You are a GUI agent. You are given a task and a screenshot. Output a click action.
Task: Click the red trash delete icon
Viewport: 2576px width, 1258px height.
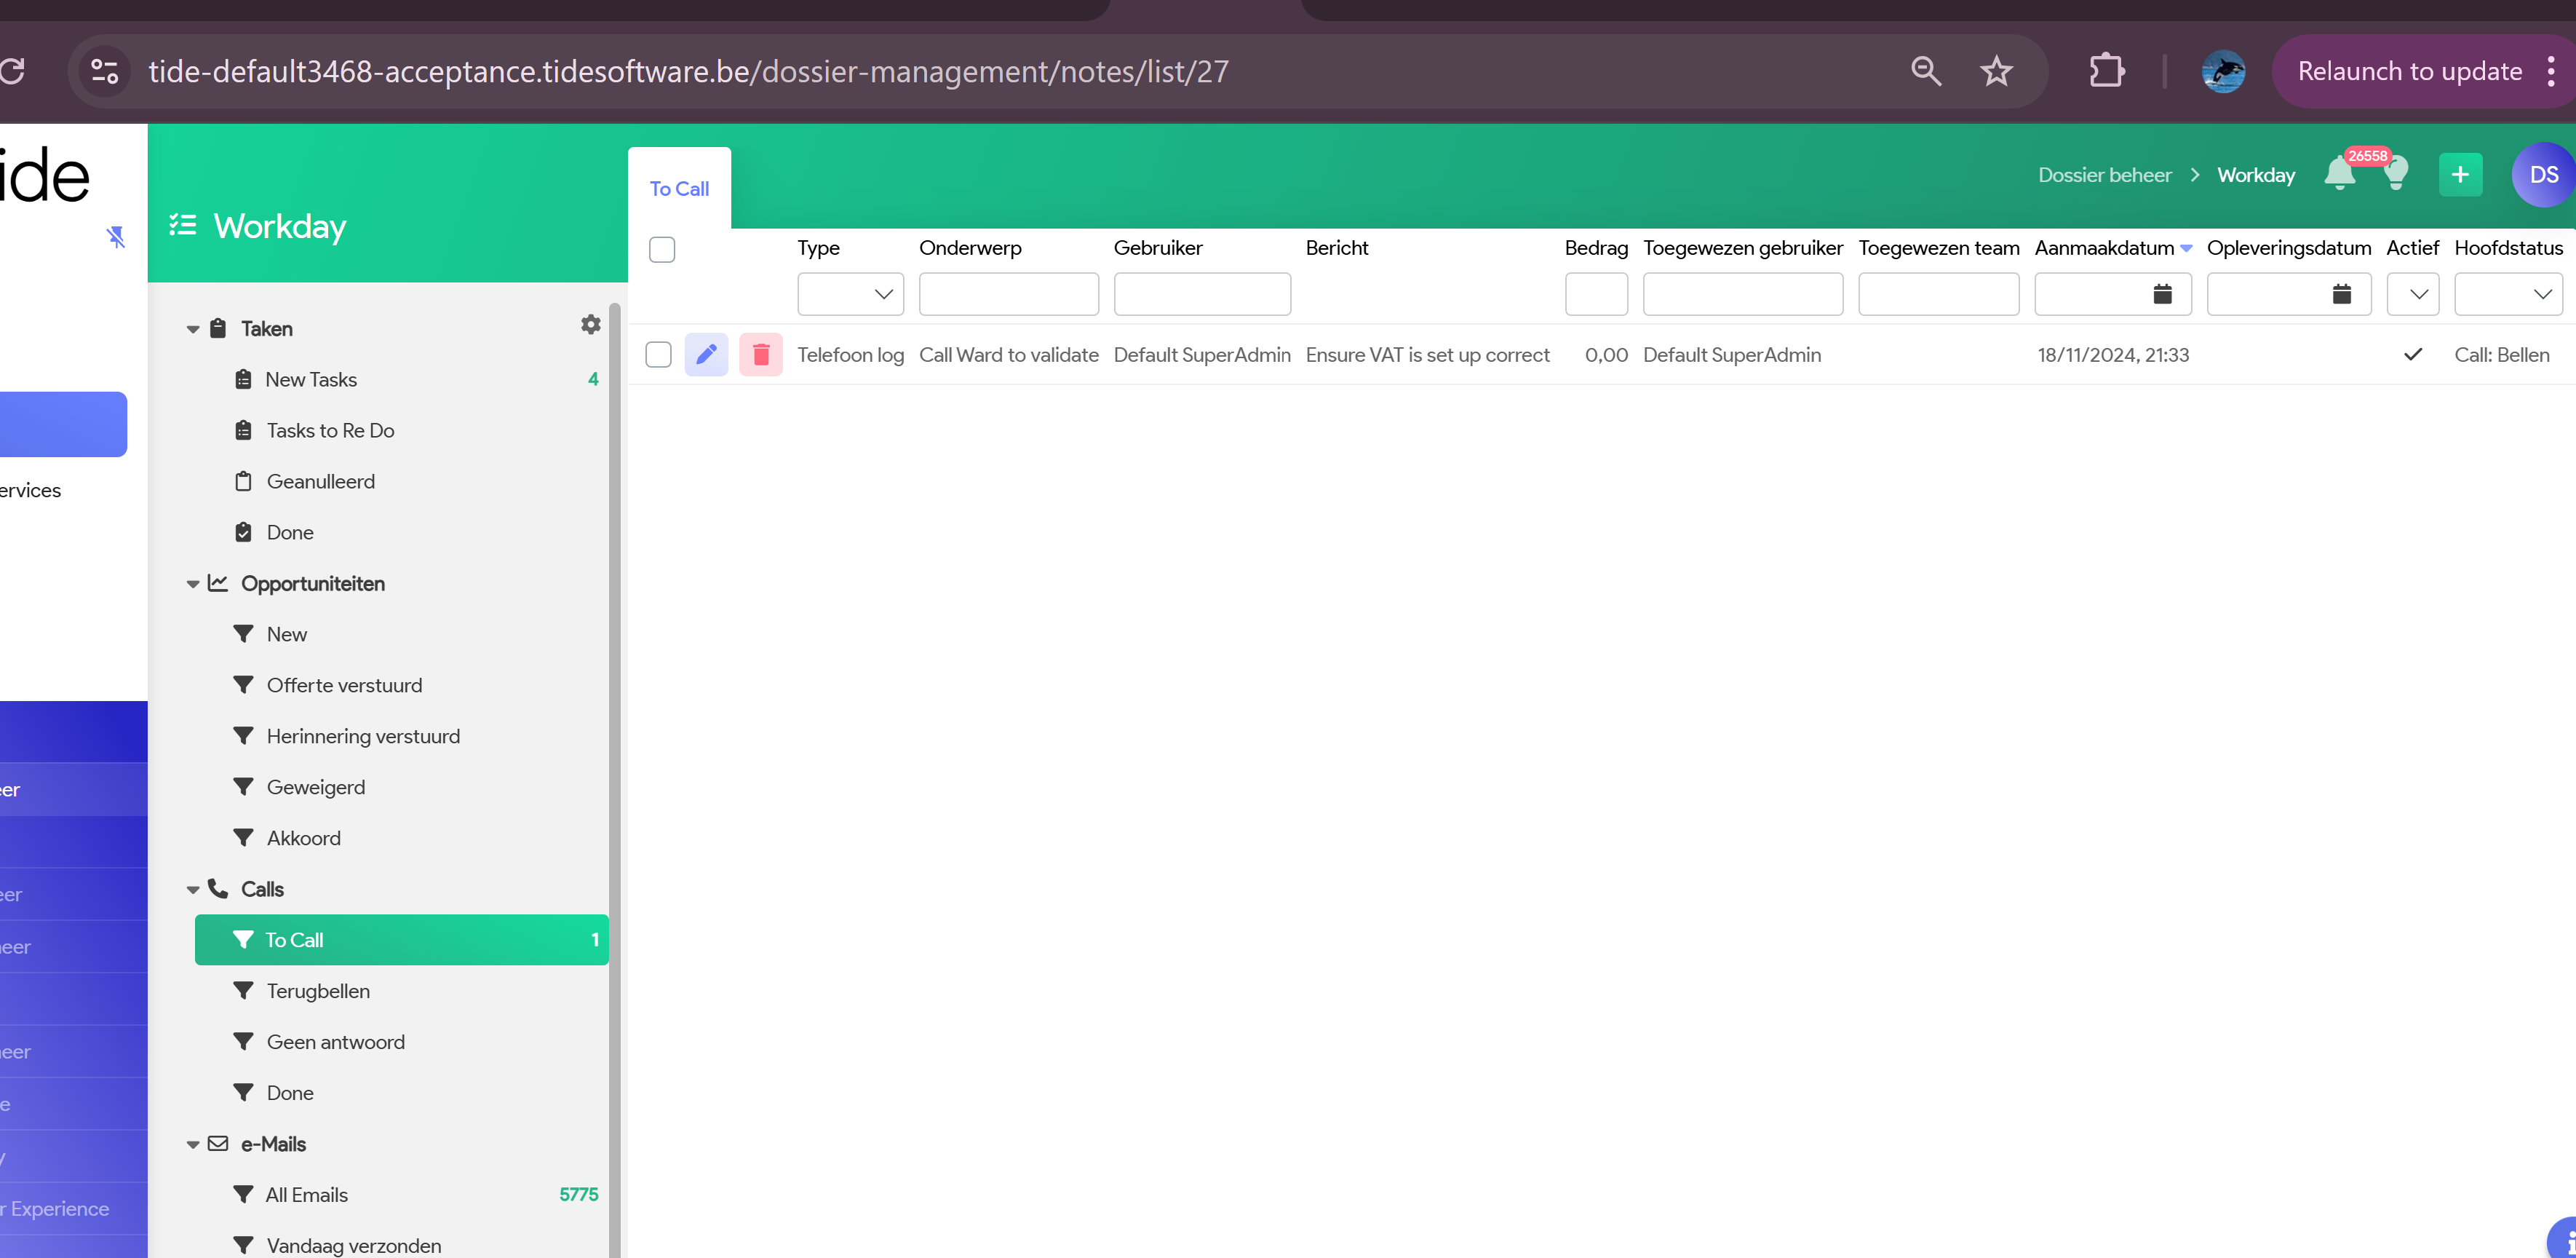click(760, 355)
